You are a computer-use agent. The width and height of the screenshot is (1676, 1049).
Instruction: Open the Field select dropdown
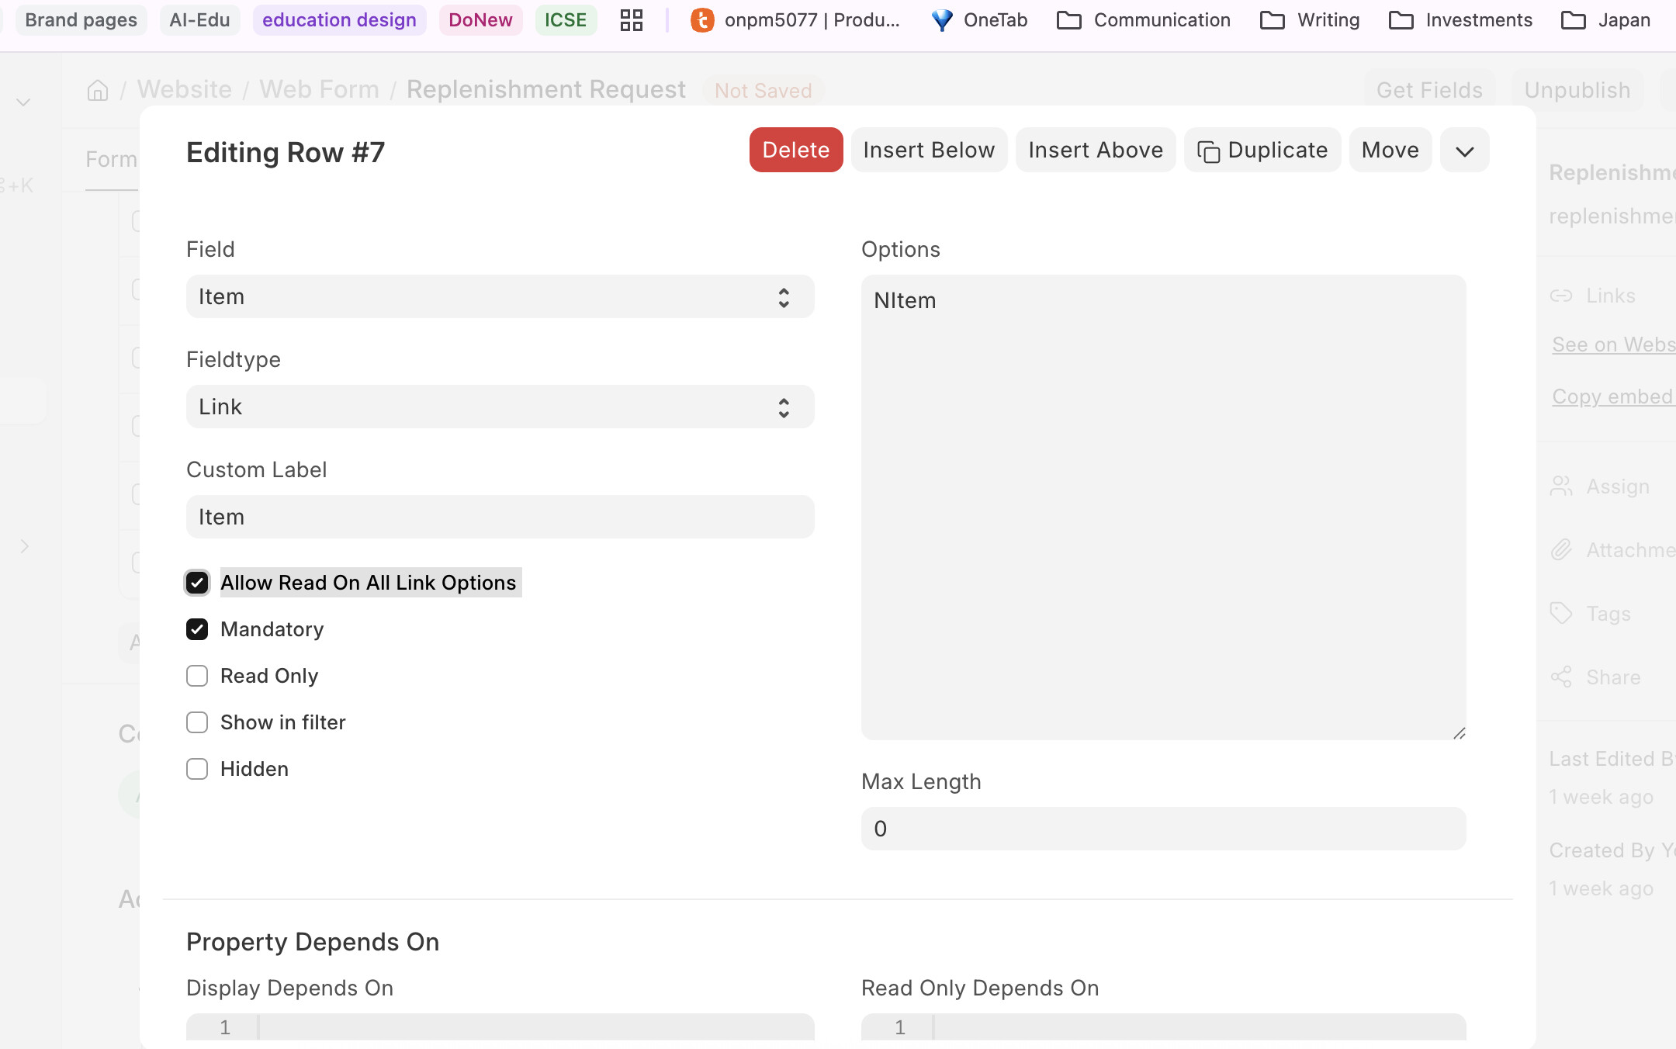click(x=500, y=296)
